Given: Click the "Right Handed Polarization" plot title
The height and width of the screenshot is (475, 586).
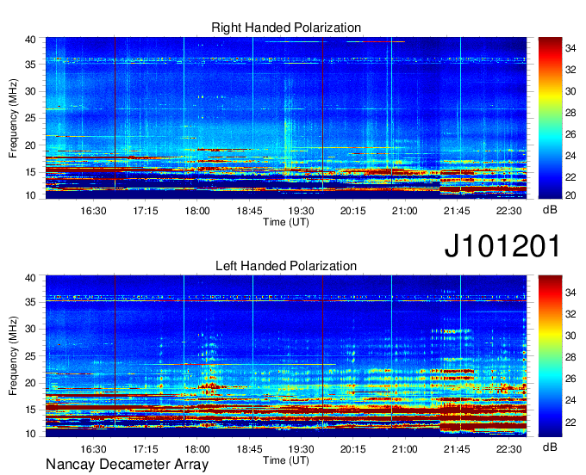Looking at the screenshot, I should coord(286,28).
